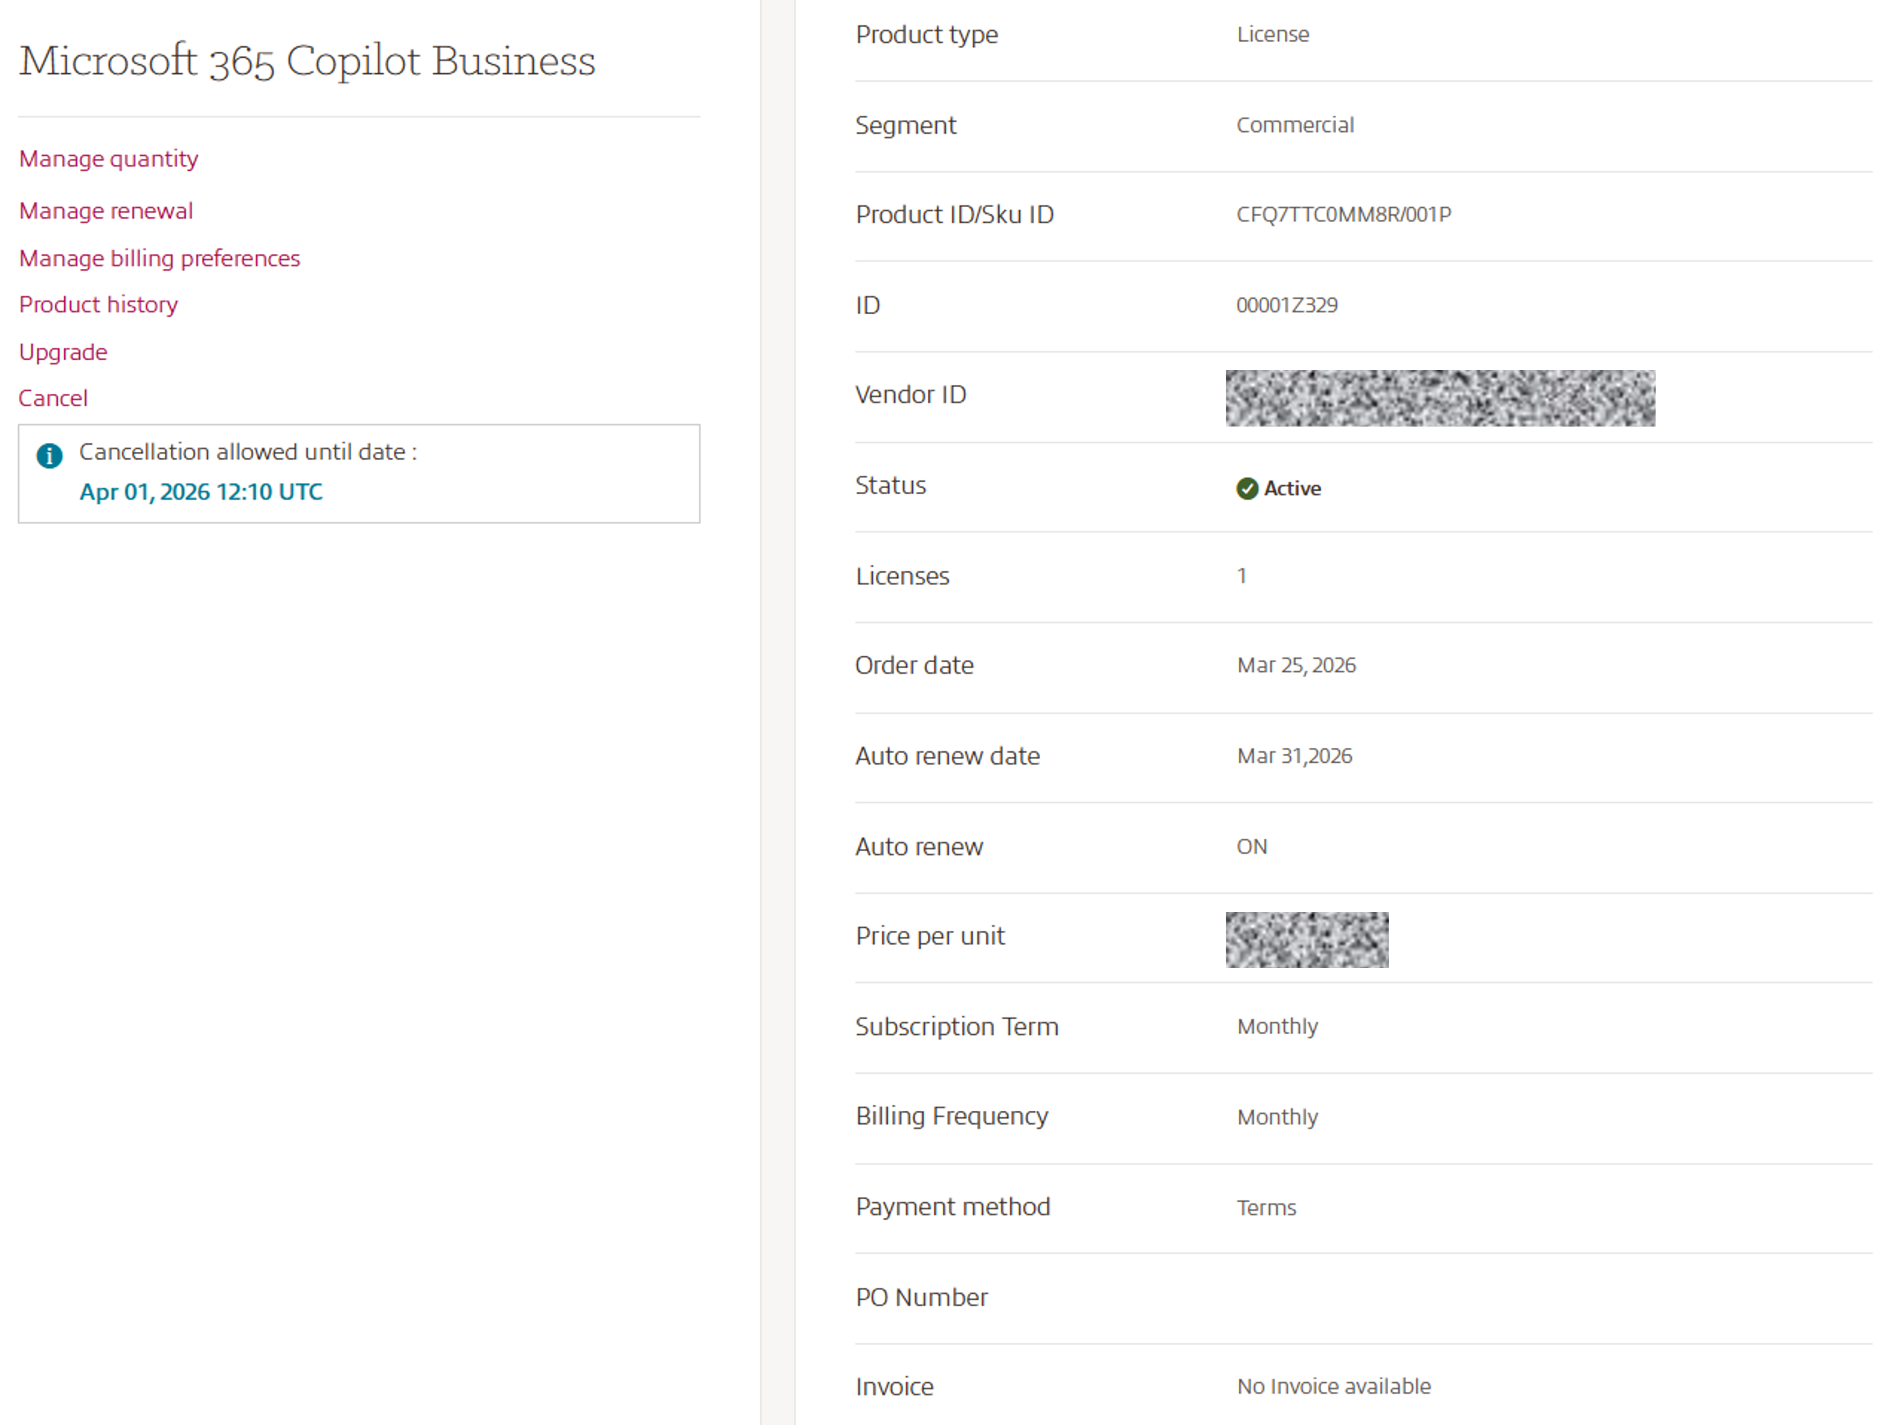The height and width of the screenshot is (1425, 1901).
Task: Click the Order date Mar 25, 2026
Action: click(x=1296, y=664)
